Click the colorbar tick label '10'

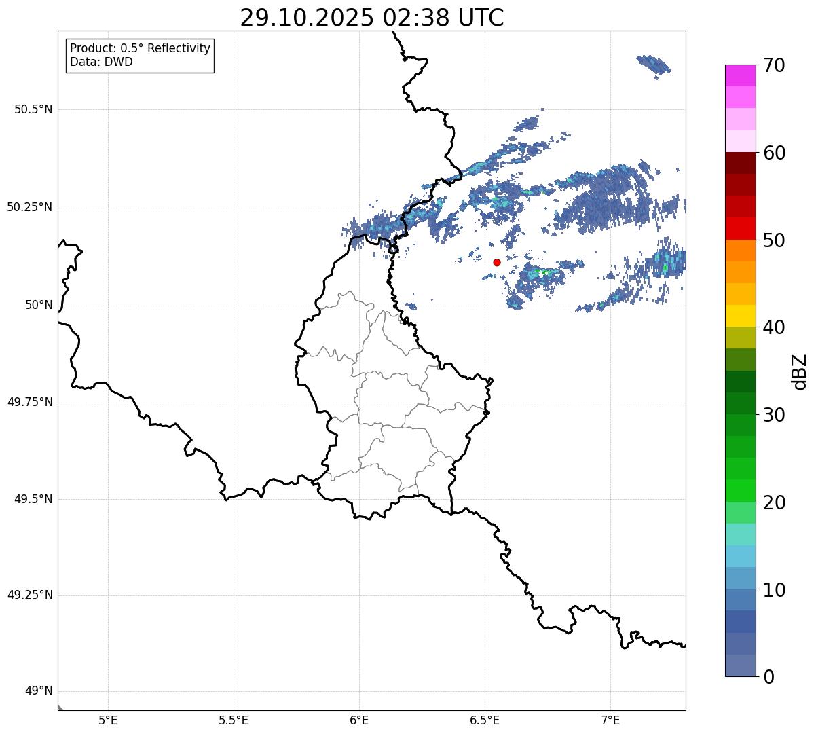pos(774,590)
